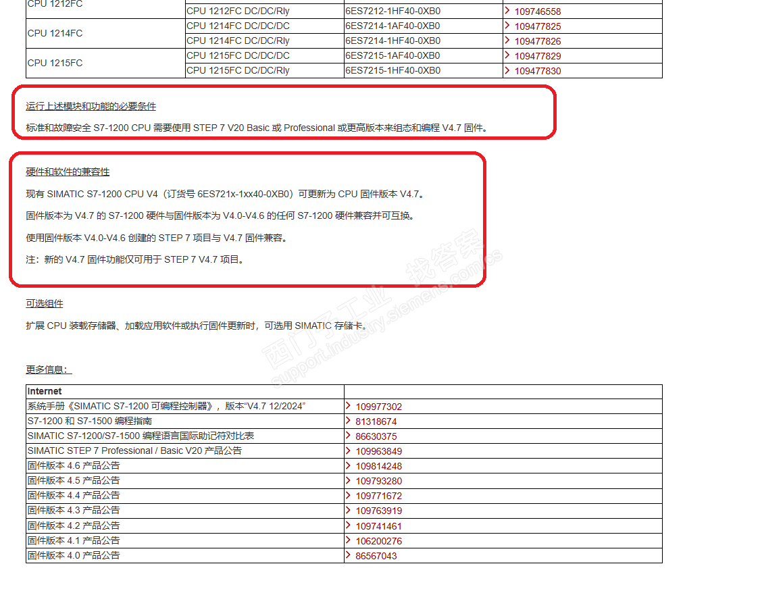This screenshot has width=760, height=616.
Task: Click row text 固件版本 4.1 产品公告
Action: point(74,540)
